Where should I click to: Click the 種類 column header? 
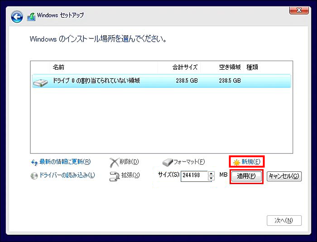pyautogui.click(x=252, y=67)
